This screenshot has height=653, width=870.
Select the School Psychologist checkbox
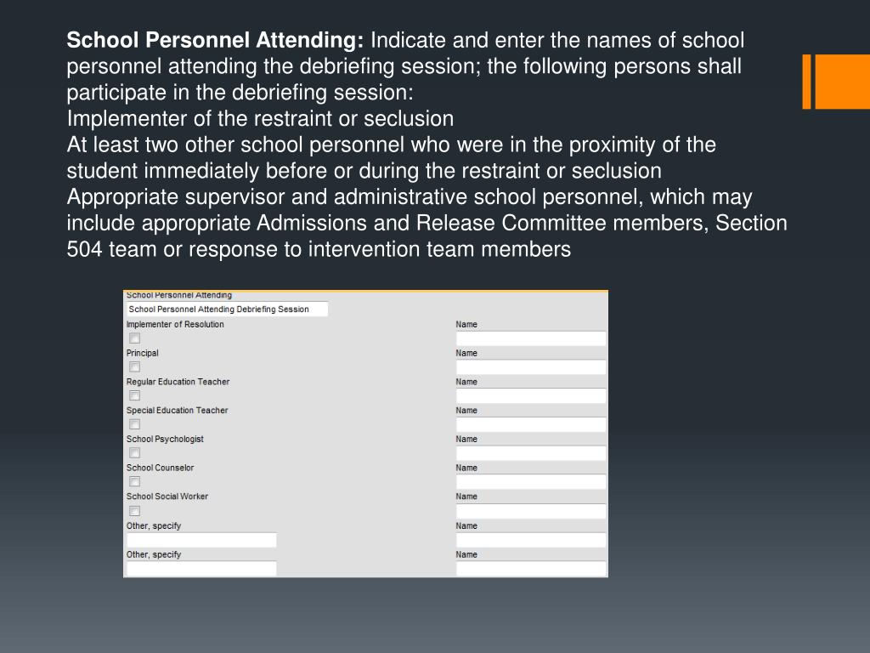(x=134, y=453)
